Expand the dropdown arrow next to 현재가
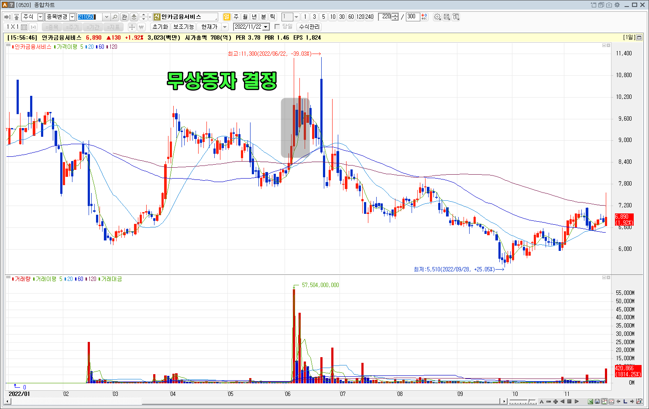649x409 pixels. (x=225, y=27)
